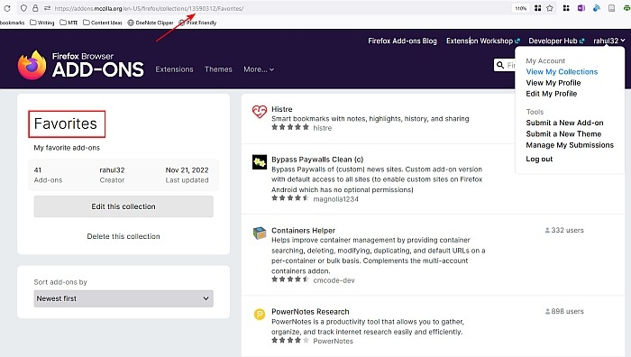631x357 pixels.
Task: Click the gray page extension icon
Action: click(x=612, y=8)
